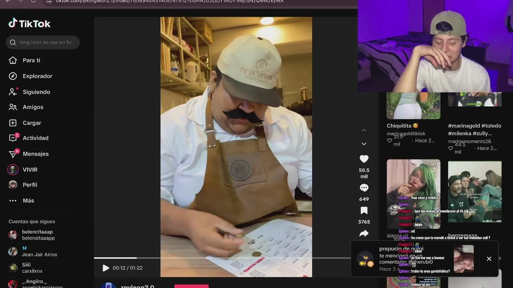Click the compass icon for Explorador

click(x=13, y=76)
